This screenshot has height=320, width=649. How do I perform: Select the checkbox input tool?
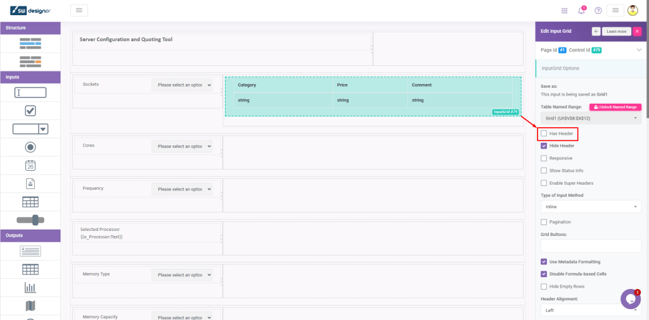[x=30, y=111]
